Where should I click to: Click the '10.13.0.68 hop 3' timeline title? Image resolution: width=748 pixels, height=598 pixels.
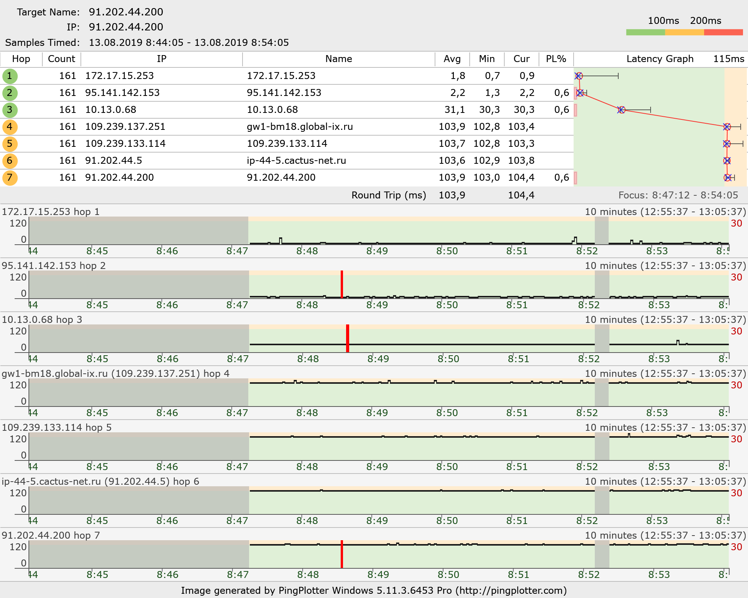coord(42,319)
